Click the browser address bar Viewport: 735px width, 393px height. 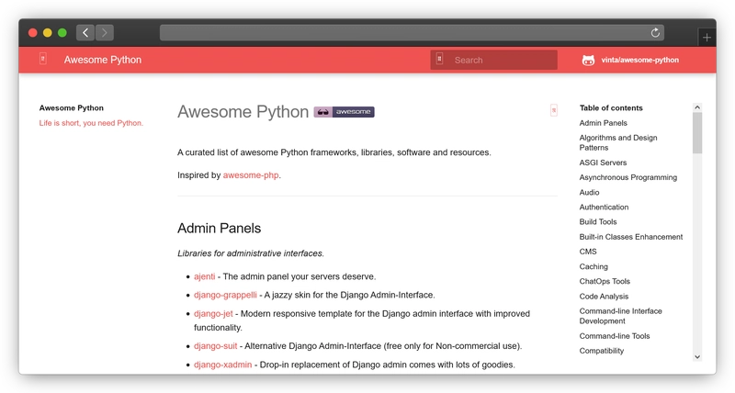[x=412, y=33]
